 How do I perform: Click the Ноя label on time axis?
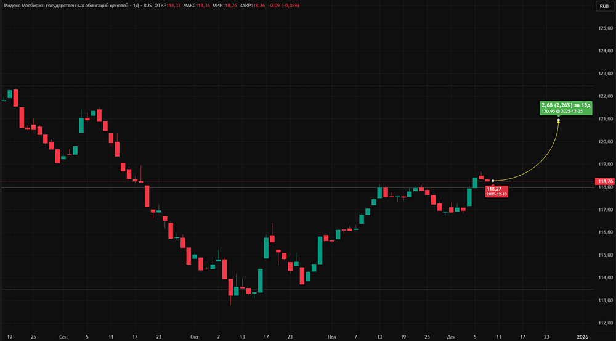(x=331, y=337)
